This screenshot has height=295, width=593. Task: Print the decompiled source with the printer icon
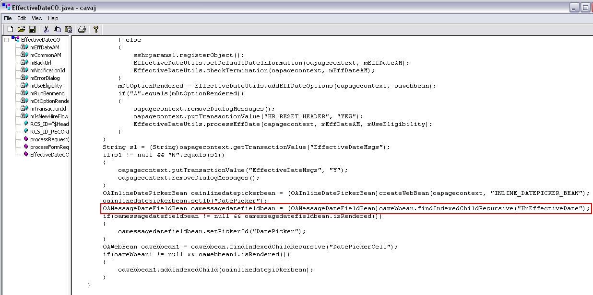coord(82,29)
